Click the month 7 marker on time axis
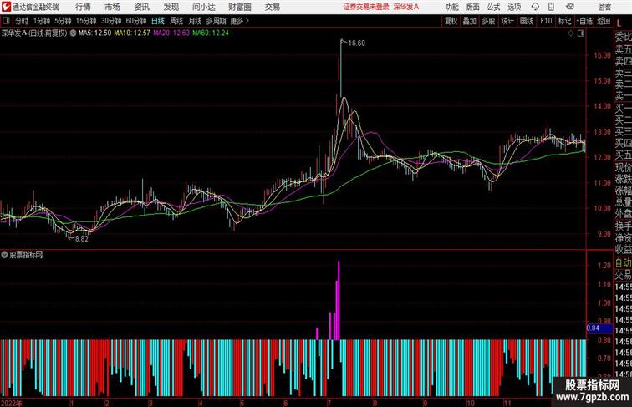 329,403
